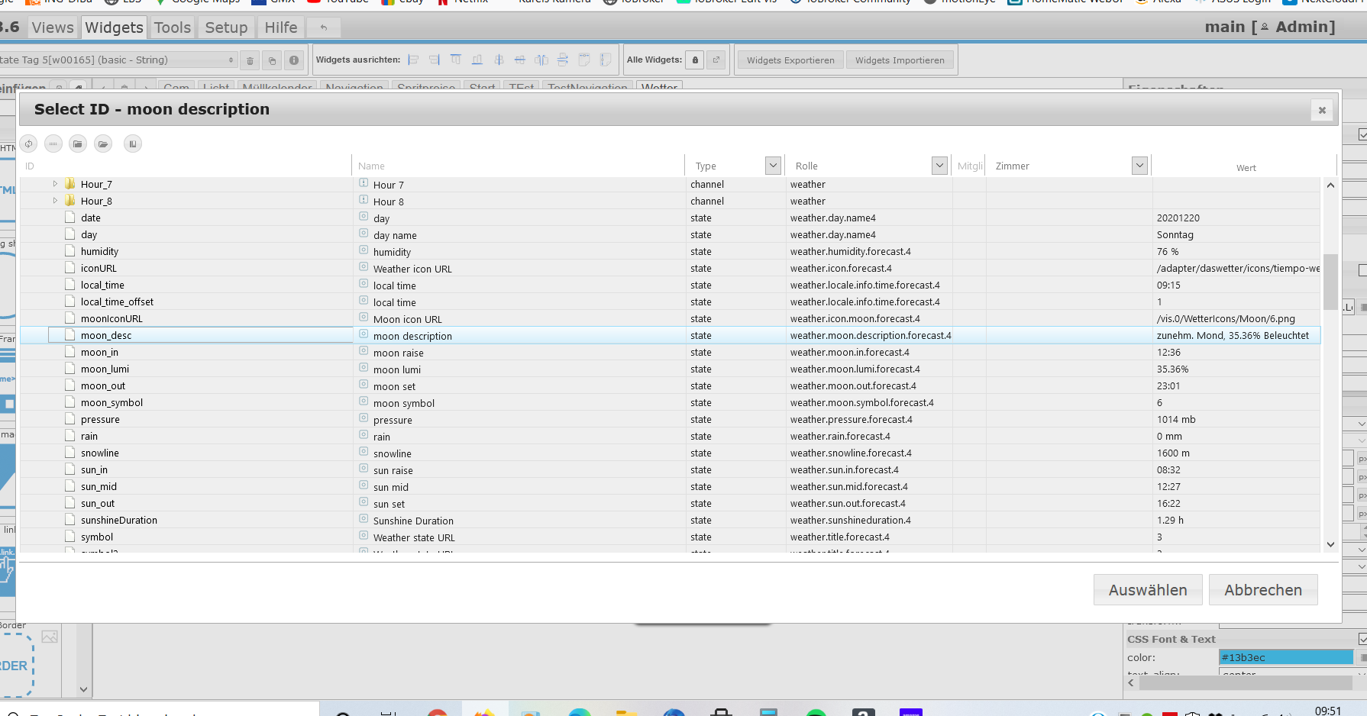
Task: Open the active widget selector combobox
Action: 118,60
